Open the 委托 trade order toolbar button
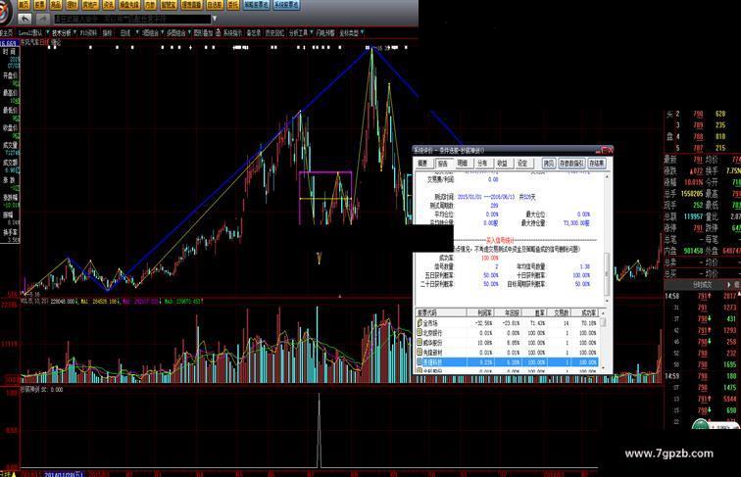Viewport: 741px width, 477px height. coord(233,5)
